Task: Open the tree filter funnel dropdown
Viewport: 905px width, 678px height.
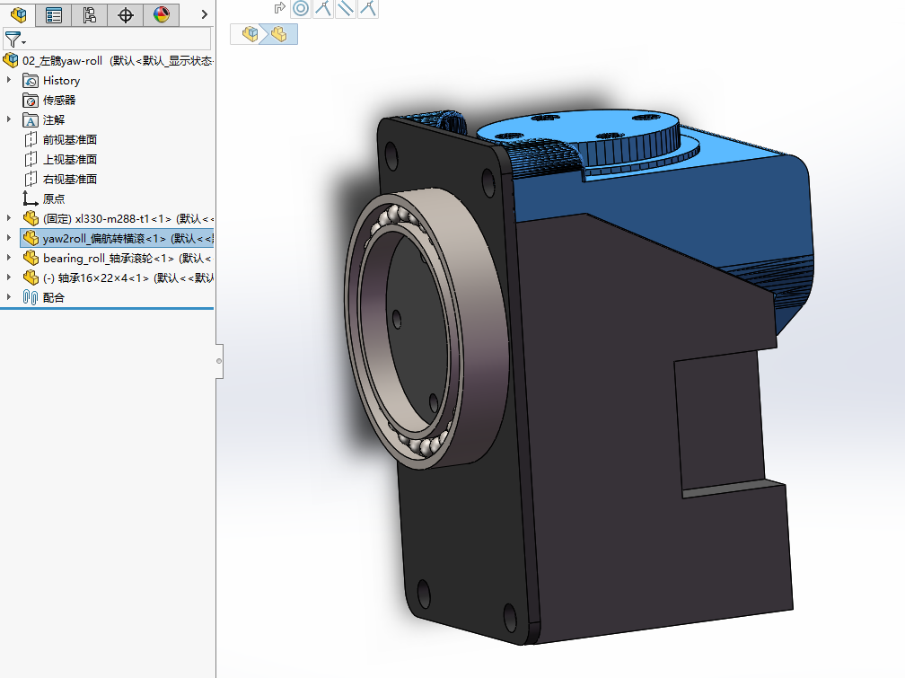Action: click(15, 40)
